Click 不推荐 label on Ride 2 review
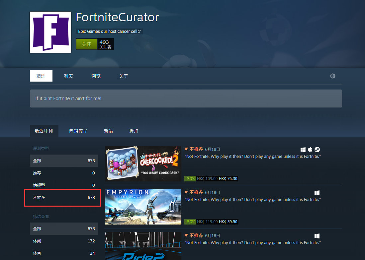The width and height of the screenshot is (365, 260). (x=196, y=235)
